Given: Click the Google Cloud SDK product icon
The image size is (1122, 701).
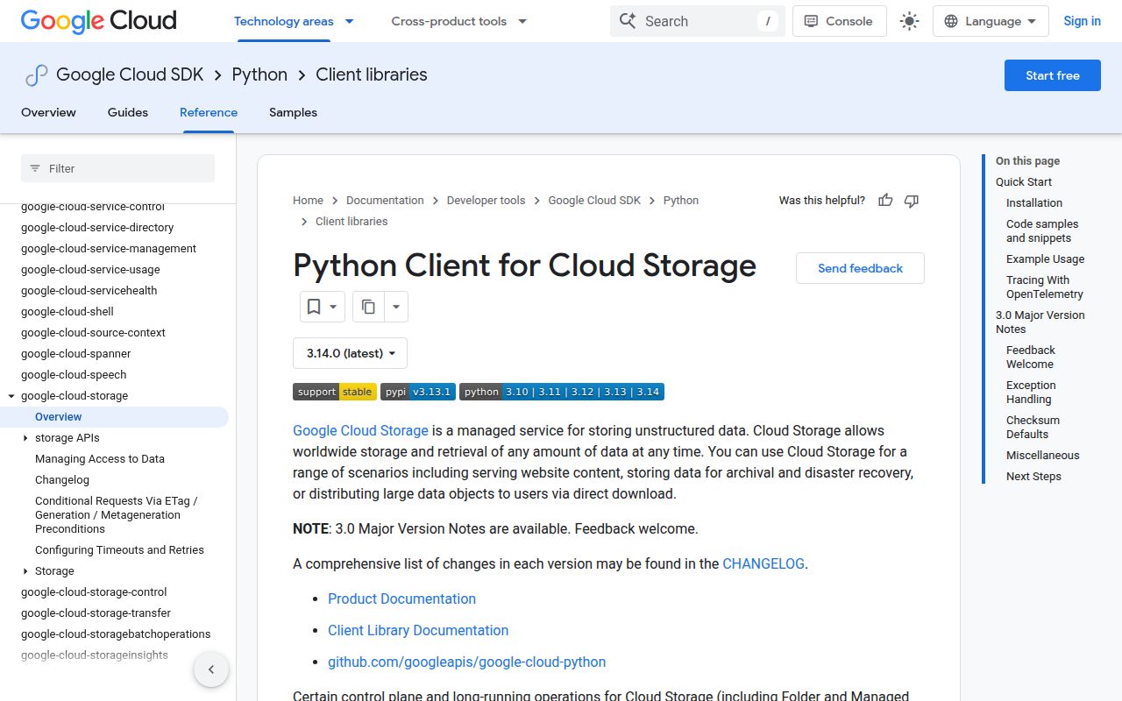Looking at the screenshot, I should [x=36, y=75].
